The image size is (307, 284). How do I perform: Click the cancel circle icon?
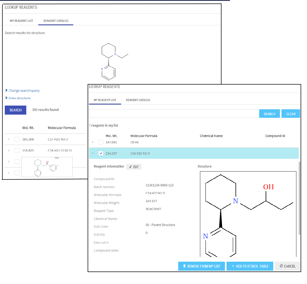click(x=281, y=266)
